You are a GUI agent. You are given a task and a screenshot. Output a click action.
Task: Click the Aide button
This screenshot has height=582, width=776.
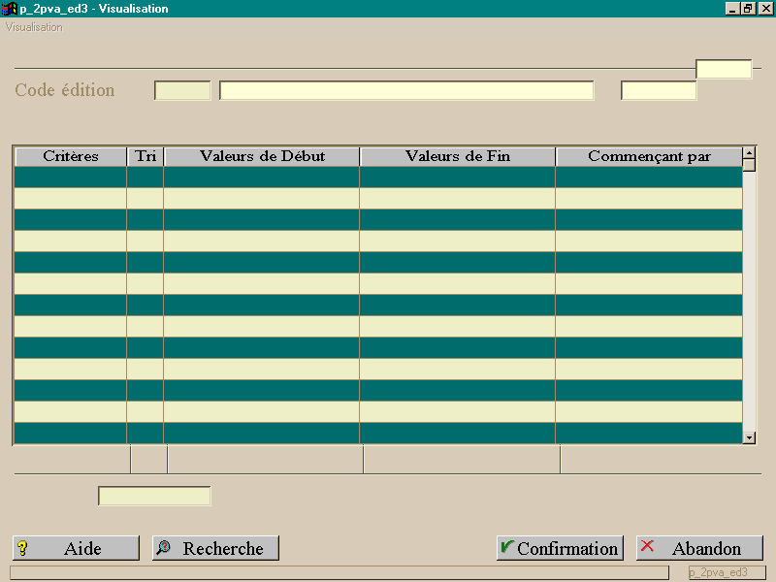pyautogui.click(x=77, y=548)
